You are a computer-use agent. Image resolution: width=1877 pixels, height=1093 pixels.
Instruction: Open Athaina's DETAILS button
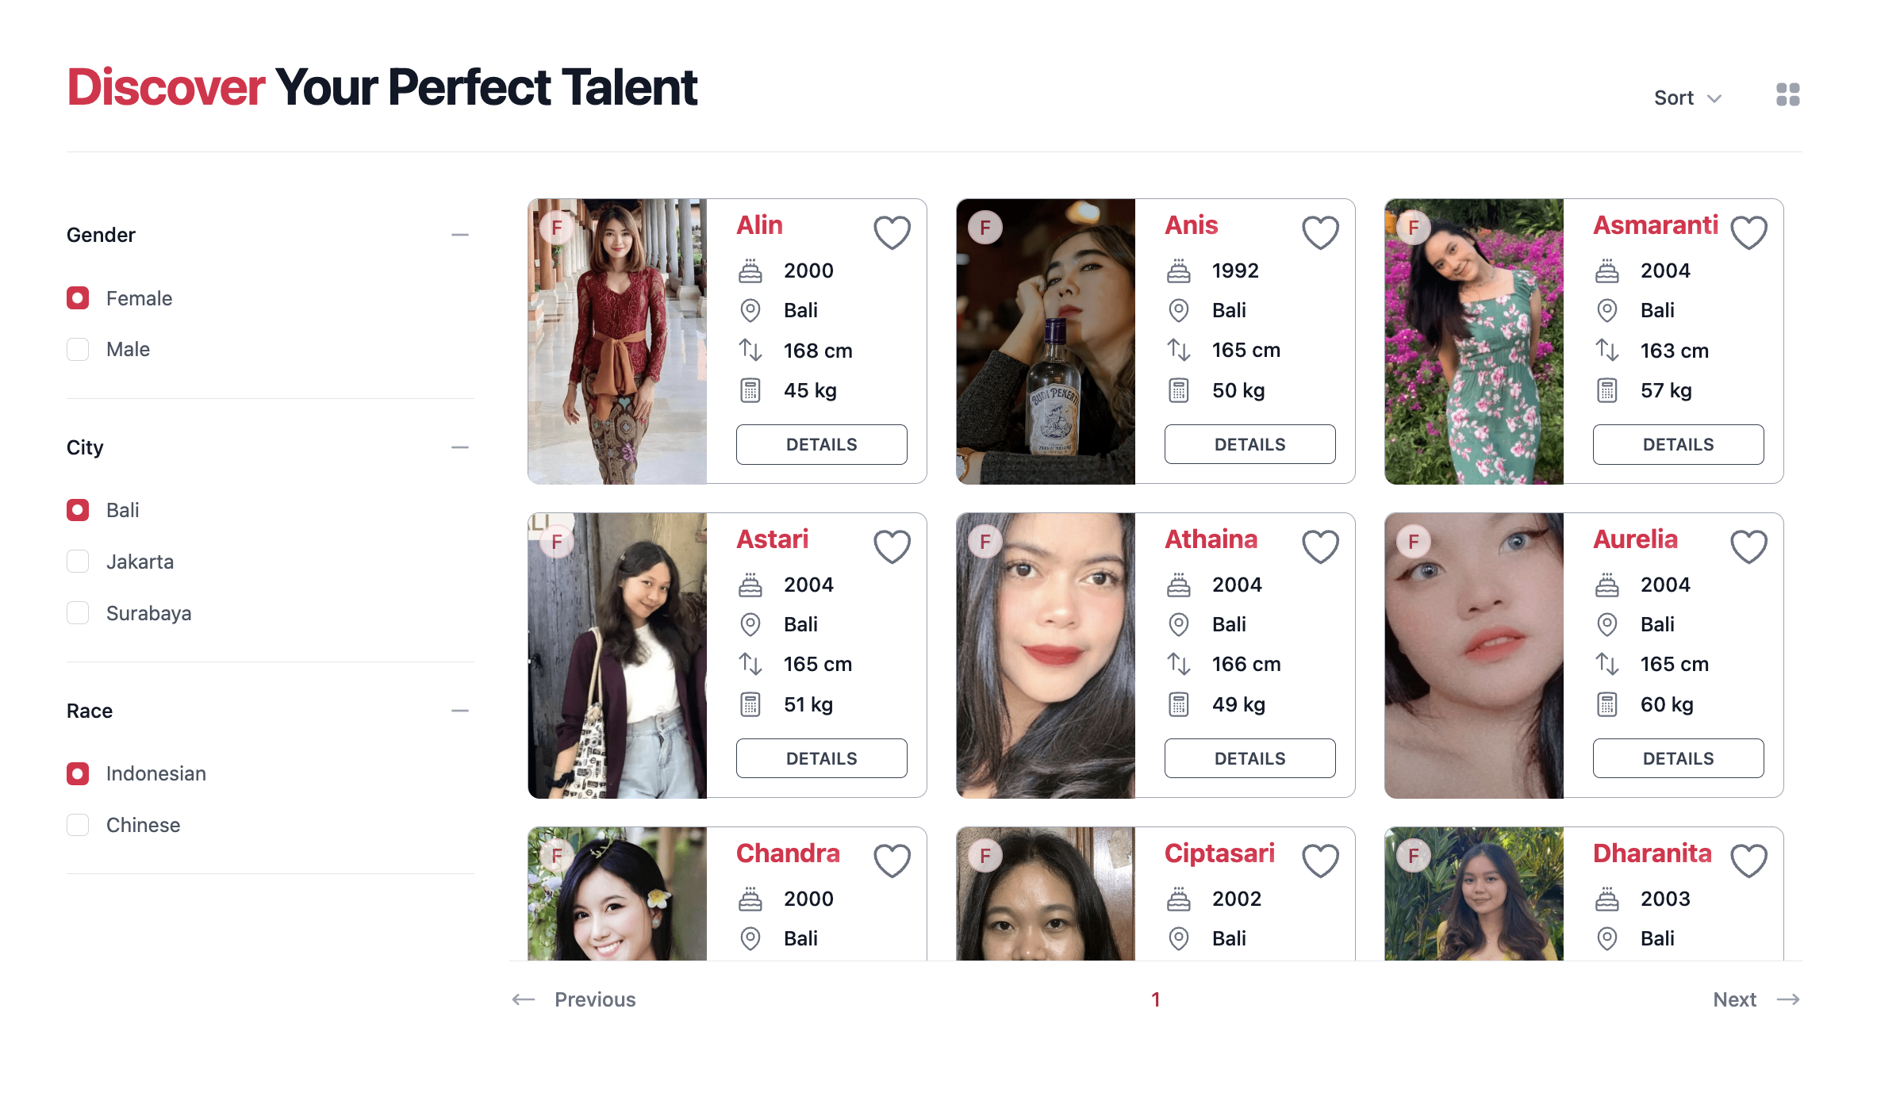1249,758
